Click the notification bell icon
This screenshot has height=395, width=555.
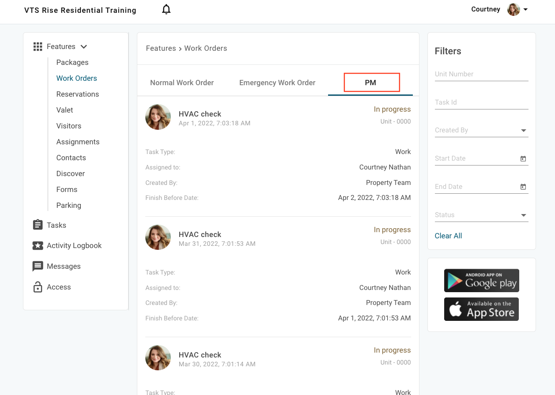tap(166, 9)
